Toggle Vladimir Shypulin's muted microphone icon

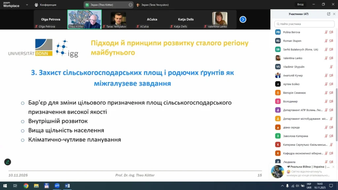pyautogui.click(x=331, y=67)
